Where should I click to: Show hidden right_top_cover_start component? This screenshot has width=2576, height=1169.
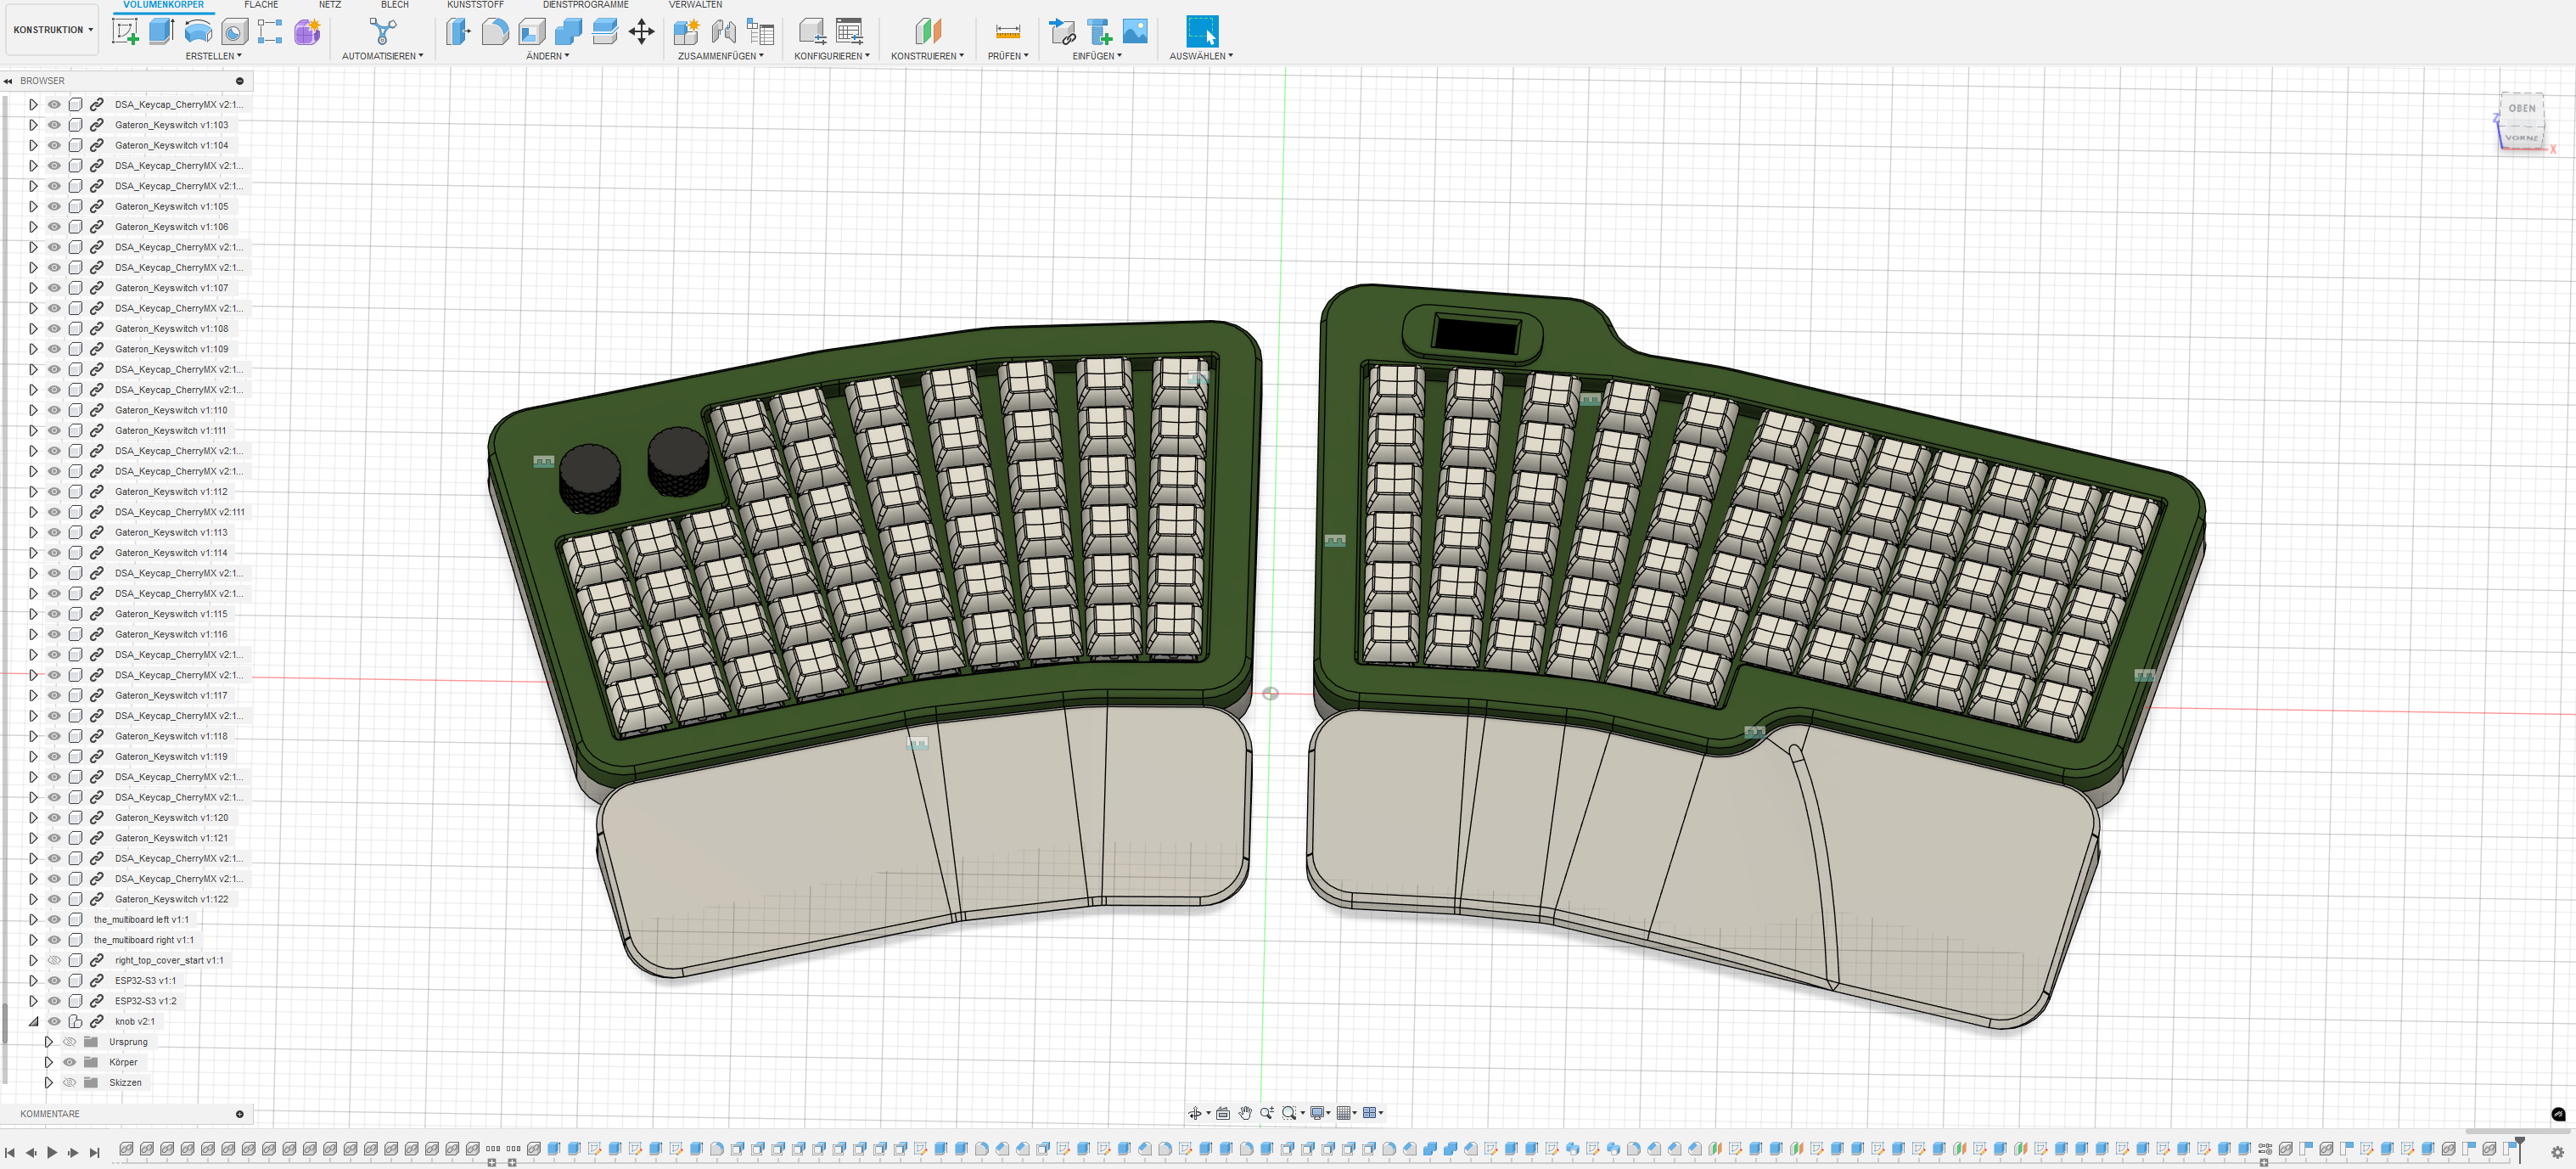[x=54, y=960]
